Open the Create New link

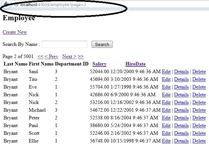click(x=15, y=32)
